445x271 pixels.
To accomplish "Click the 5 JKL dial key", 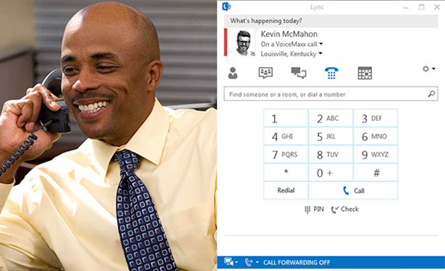I will click(331, 137).
